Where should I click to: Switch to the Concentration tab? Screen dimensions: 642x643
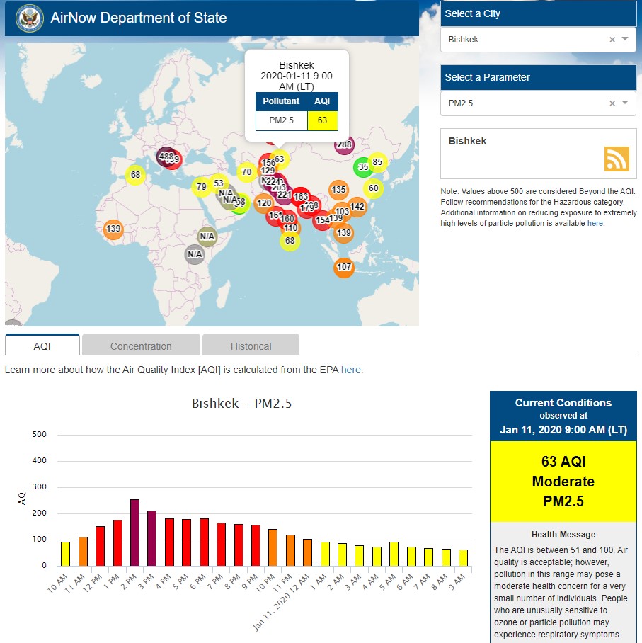tap(141, 346)
